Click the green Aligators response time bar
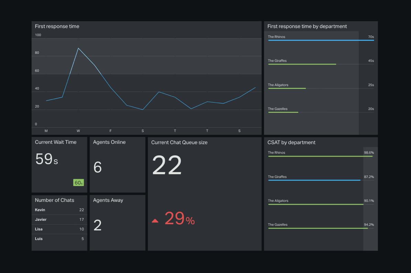Viewport: 411px width, 273px height. pyautogui.click(x=287, y=89)
